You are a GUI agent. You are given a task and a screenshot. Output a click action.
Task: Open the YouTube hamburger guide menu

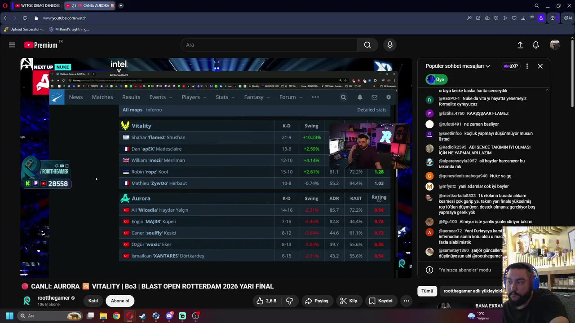pyautogui.click(x=12, y=45)
